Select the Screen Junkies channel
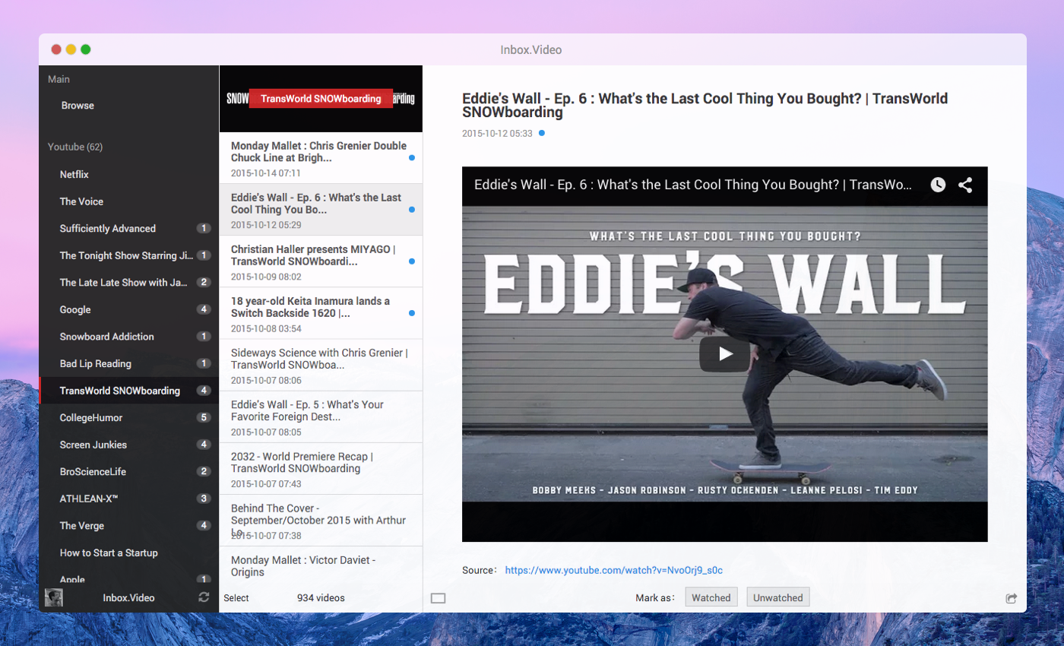1064x646 pixels. coord(128,445)
